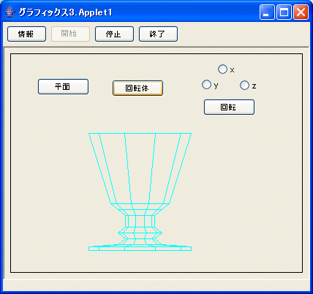Minimize the Applet1 window
The image size is (313, 294).
point(267,12)
